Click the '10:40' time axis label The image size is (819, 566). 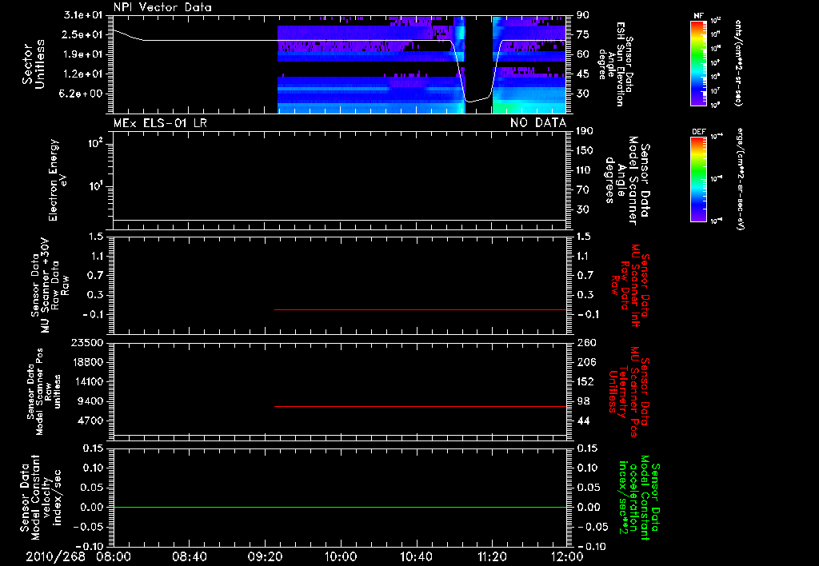416,556
